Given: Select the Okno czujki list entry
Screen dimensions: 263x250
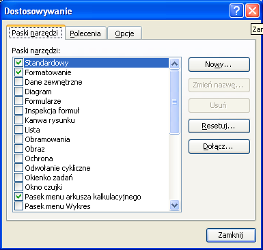Looking at the screenshot, I should click(x=43, y=187).
